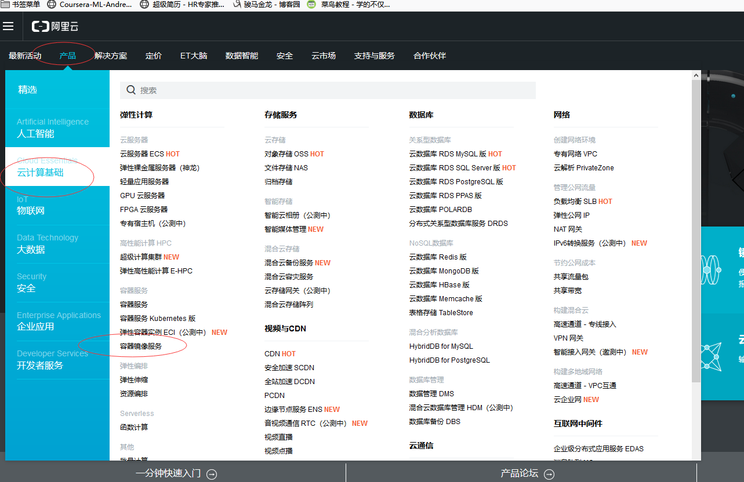The width and height of the screenshot is (744, 482).
Task: Open 云数据库 MongoDB 版 link
Action: tap(444, 271)
